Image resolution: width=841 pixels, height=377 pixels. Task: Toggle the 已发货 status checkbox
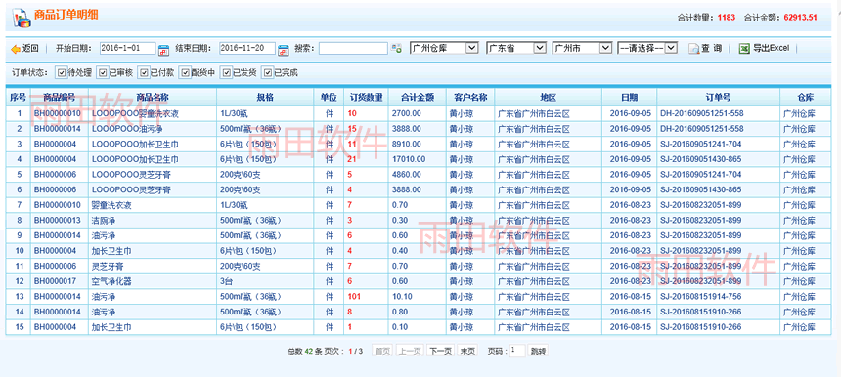click(226, 73)
